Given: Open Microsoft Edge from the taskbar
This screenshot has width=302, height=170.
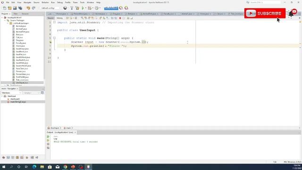Looking at the screenshot, I should point(34,167).
